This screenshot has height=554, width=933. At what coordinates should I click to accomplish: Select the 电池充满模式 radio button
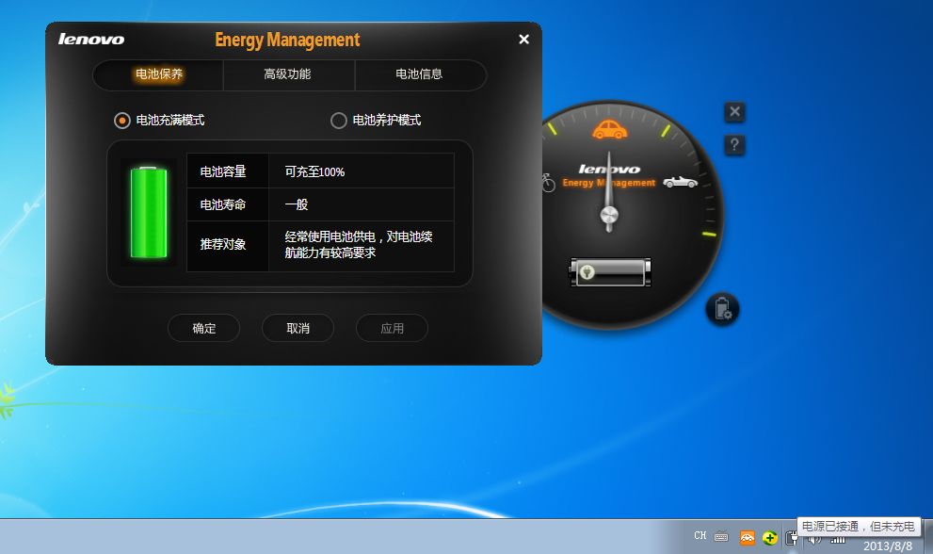(x=122, y=121)
